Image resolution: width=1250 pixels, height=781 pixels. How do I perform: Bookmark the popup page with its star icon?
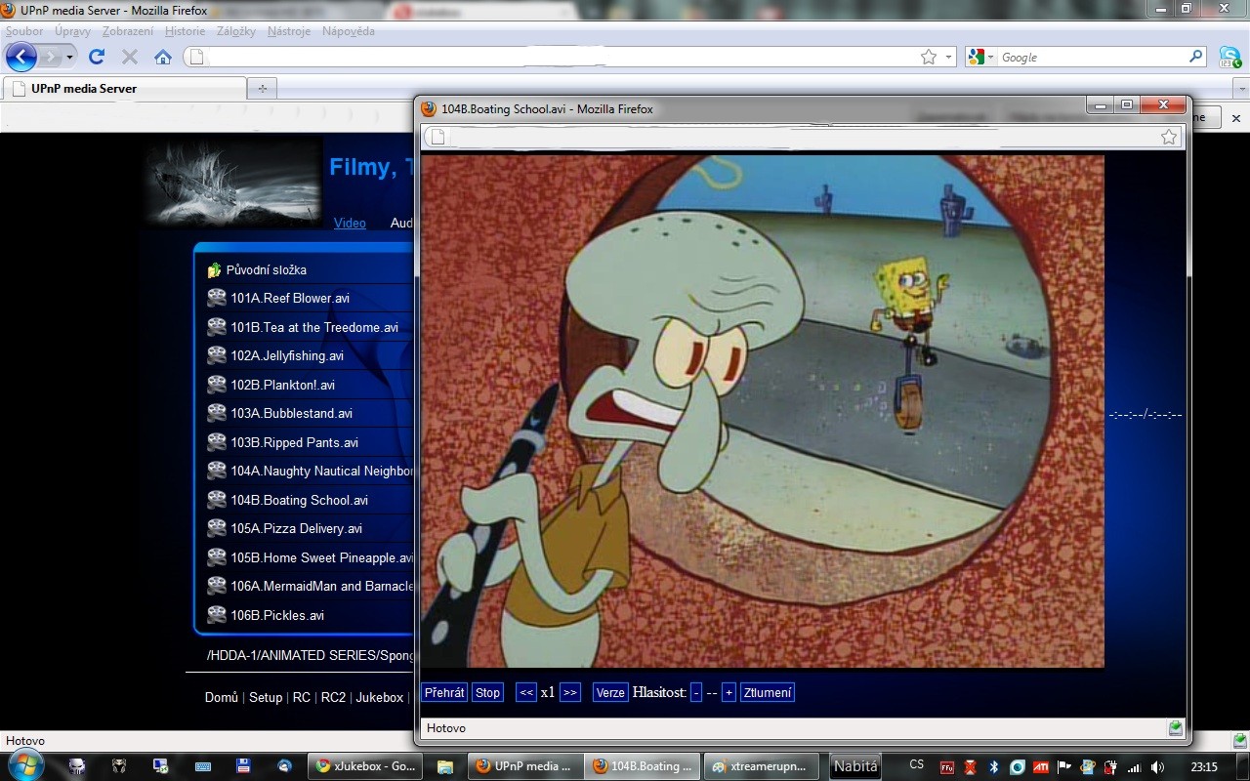[1169, 137]
